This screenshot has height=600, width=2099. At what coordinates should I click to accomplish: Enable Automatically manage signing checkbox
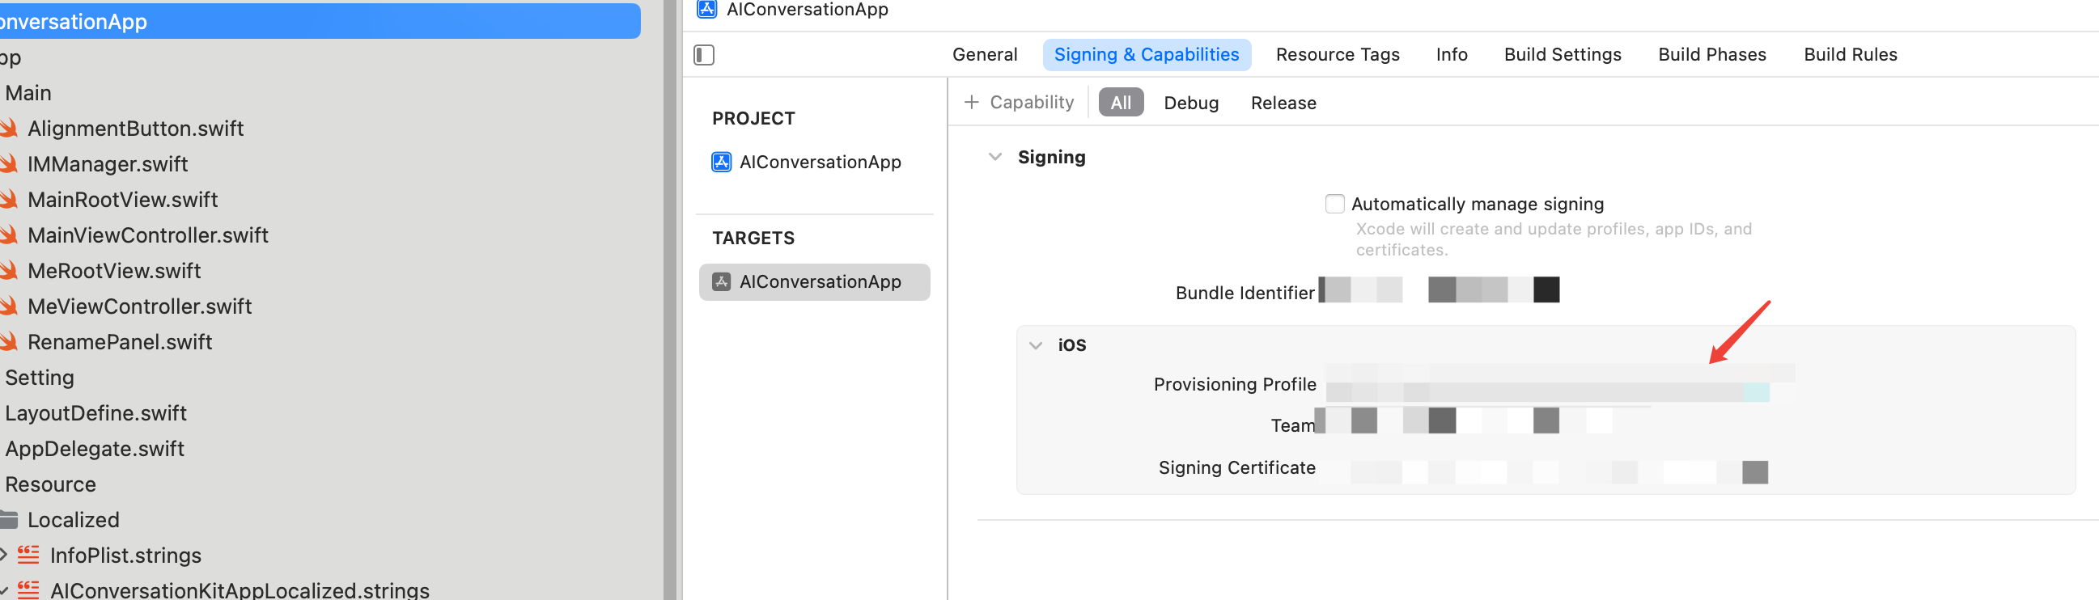pyautogui.click(x=1334, y=204)
